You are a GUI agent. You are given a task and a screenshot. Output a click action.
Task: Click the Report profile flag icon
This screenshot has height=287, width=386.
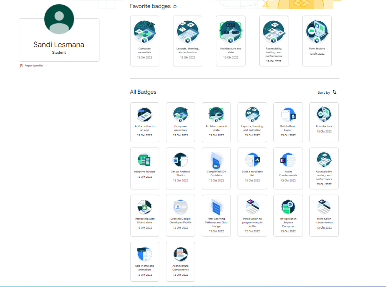coord(22,66)
